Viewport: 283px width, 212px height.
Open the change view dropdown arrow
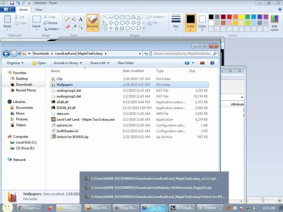(193, 63)
